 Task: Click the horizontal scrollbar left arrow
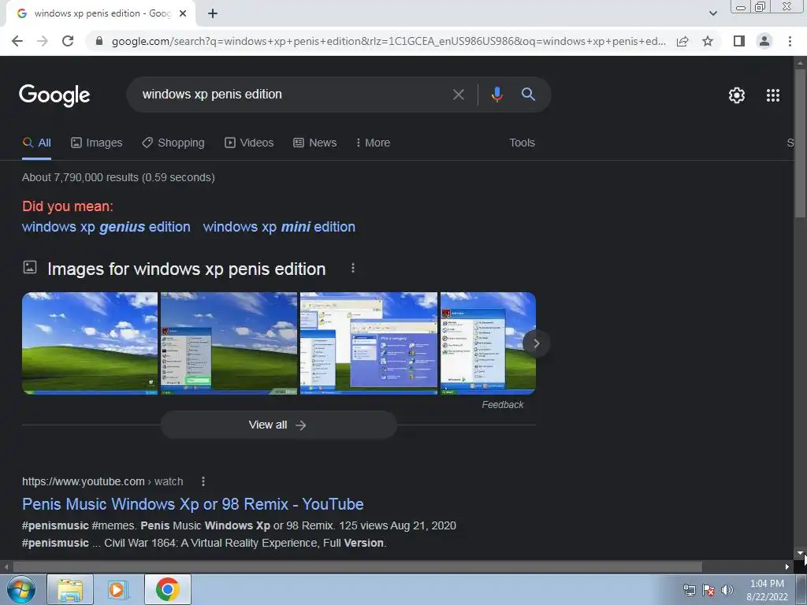click(x=6, y=567)
